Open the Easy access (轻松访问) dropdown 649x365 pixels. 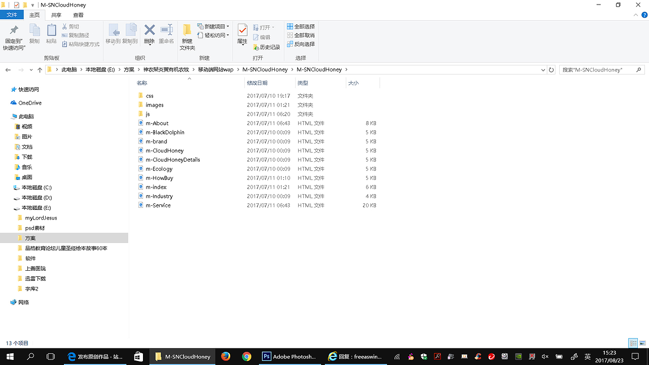[x=213, y=35]
